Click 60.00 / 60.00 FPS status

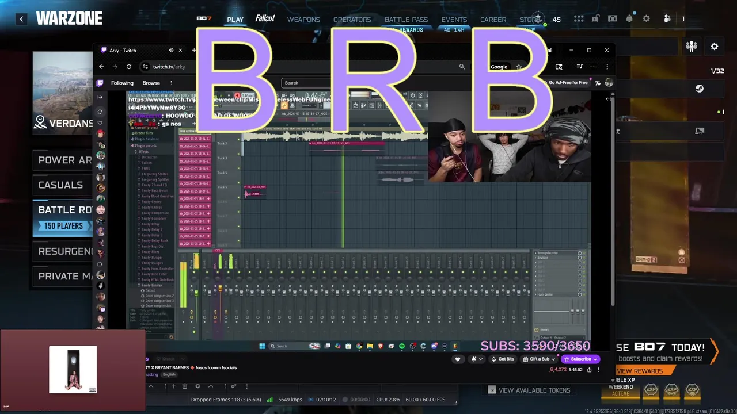click(425, 400)
